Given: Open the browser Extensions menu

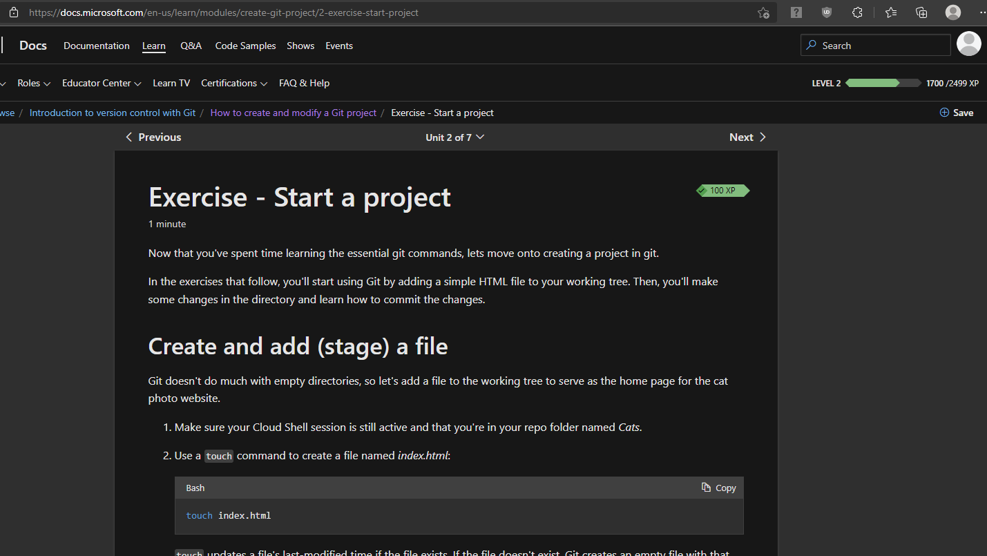Looking at the screenshot, I should click(x=857, y=12).
